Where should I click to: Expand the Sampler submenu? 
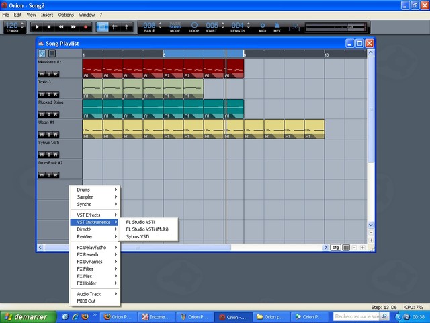coord(94,197)
